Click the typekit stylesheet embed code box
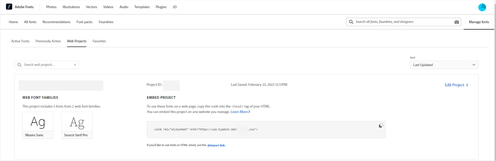 (x=266, y=129)
